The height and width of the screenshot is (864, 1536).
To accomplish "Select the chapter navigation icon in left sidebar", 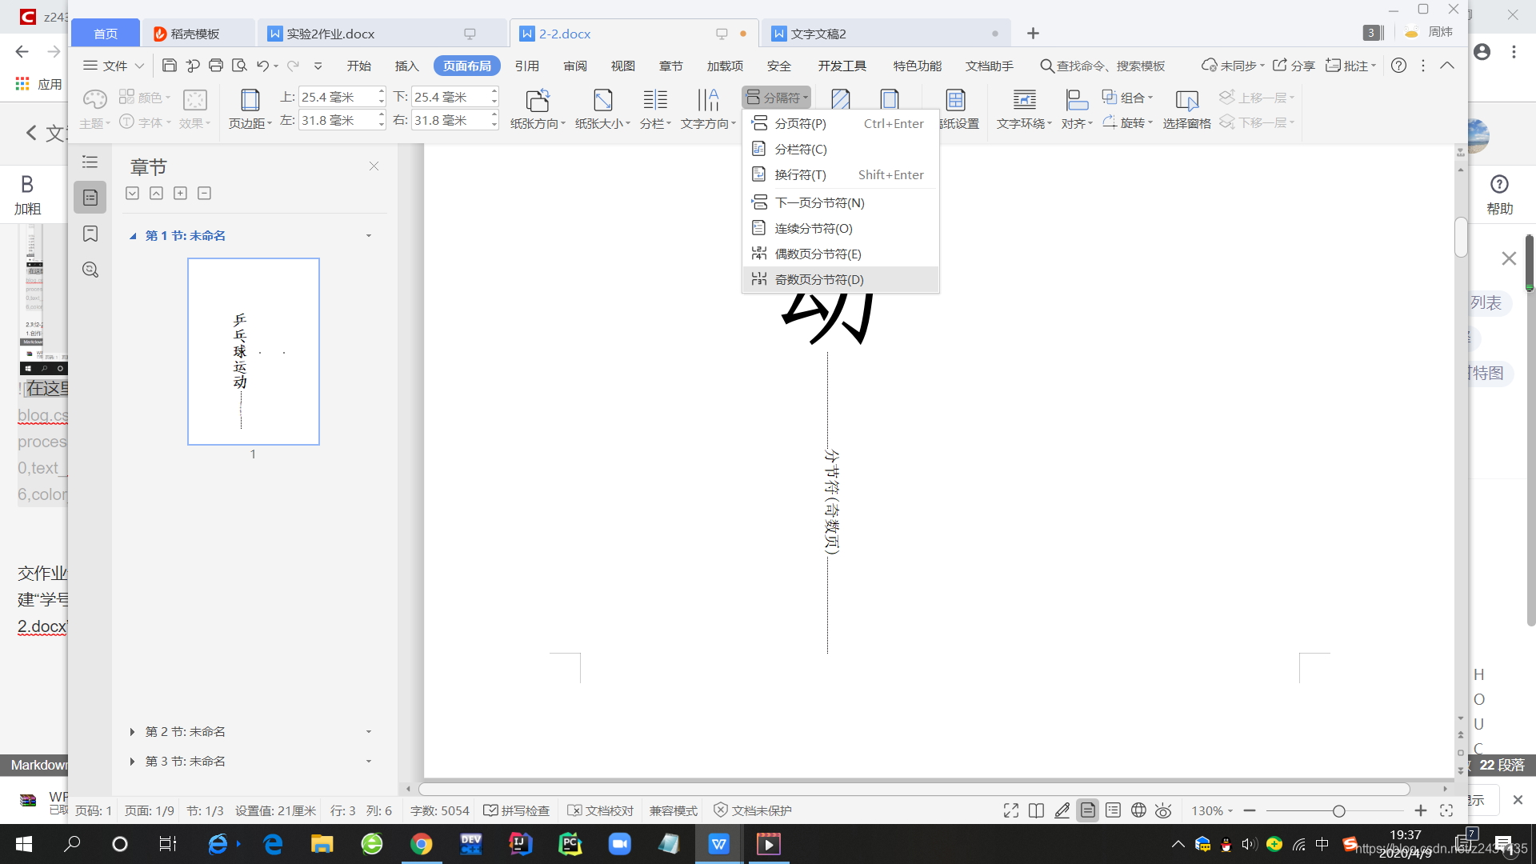I will click(x=90, y=198).
